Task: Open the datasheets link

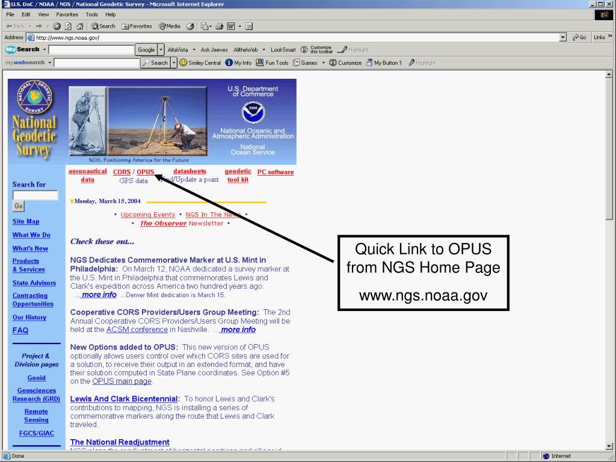Action: (189, 171)
